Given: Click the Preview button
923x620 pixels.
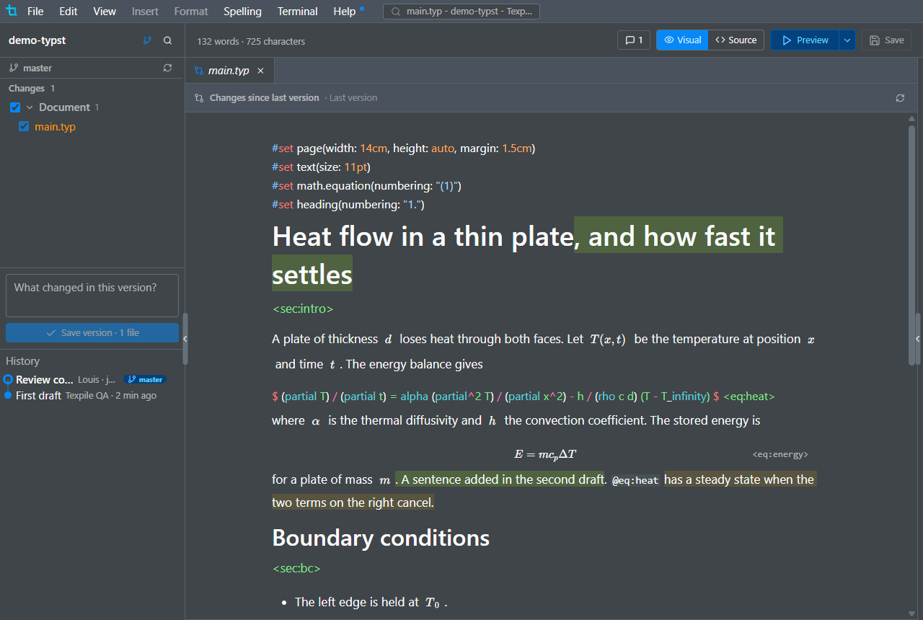Looking at the screenshot, I should [x=805, y=40].
